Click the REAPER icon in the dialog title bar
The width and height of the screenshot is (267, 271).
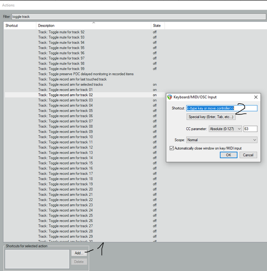point(170,97)
